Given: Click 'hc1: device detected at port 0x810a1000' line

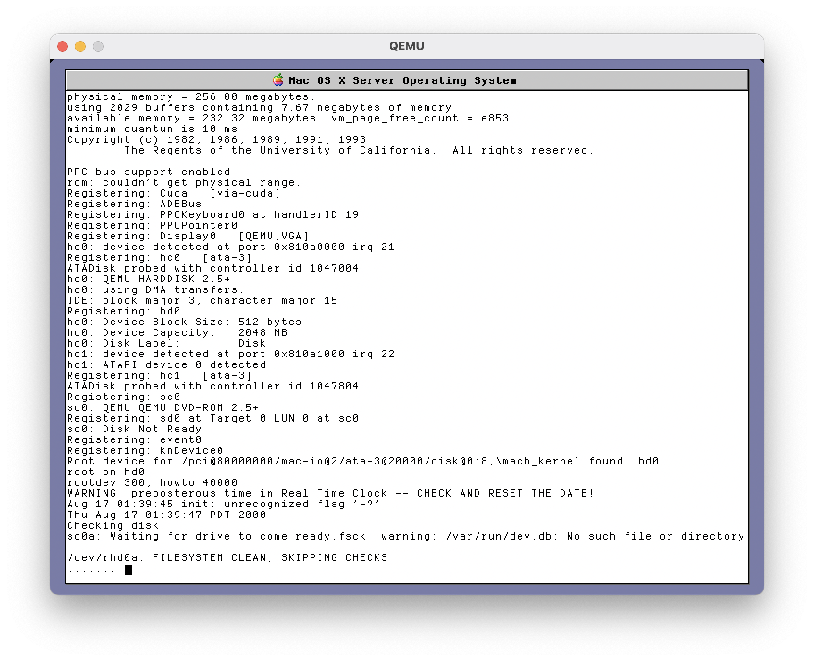Looking at the screenshot, I should click(x=231, y=354).
